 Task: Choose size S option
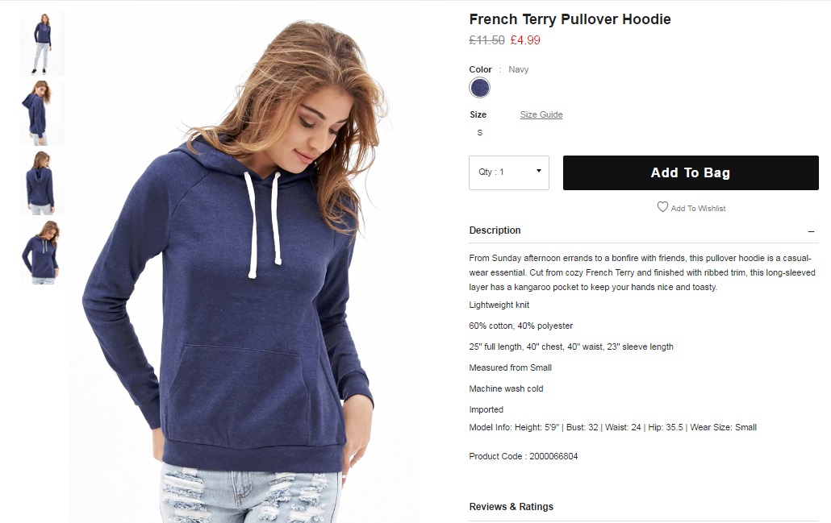tap(479, 132)
